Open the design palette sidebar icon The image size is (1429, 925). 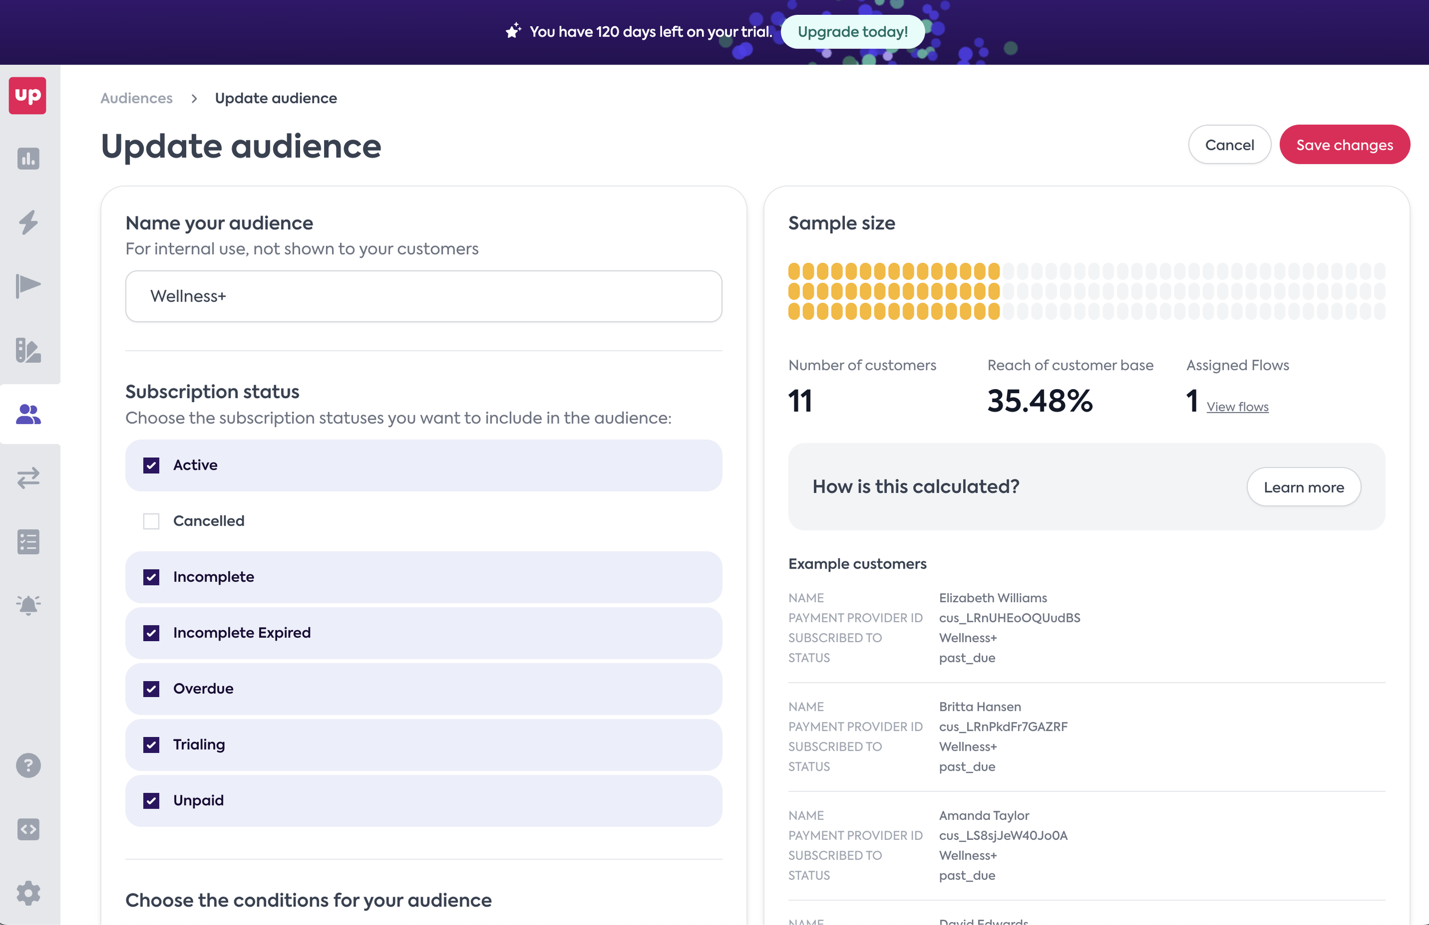tap(28, 350)
